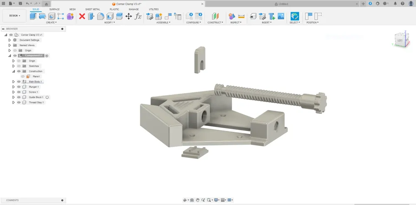This screenshot has height=205, width=416.
Task: Open Change Parameters (fx) dialog
Action: pos(138,16)
